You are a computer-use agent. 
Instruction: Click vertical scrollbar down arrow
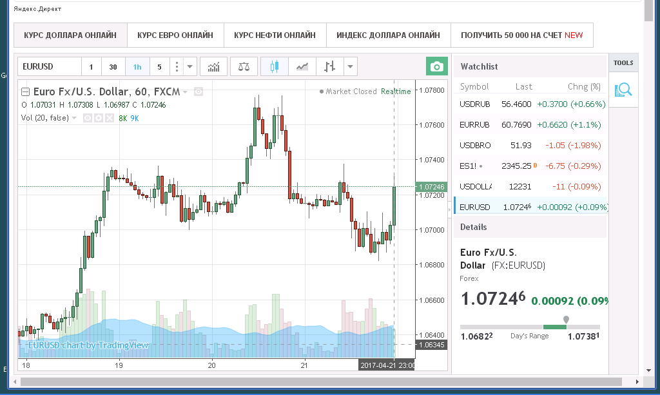(648, 371)
